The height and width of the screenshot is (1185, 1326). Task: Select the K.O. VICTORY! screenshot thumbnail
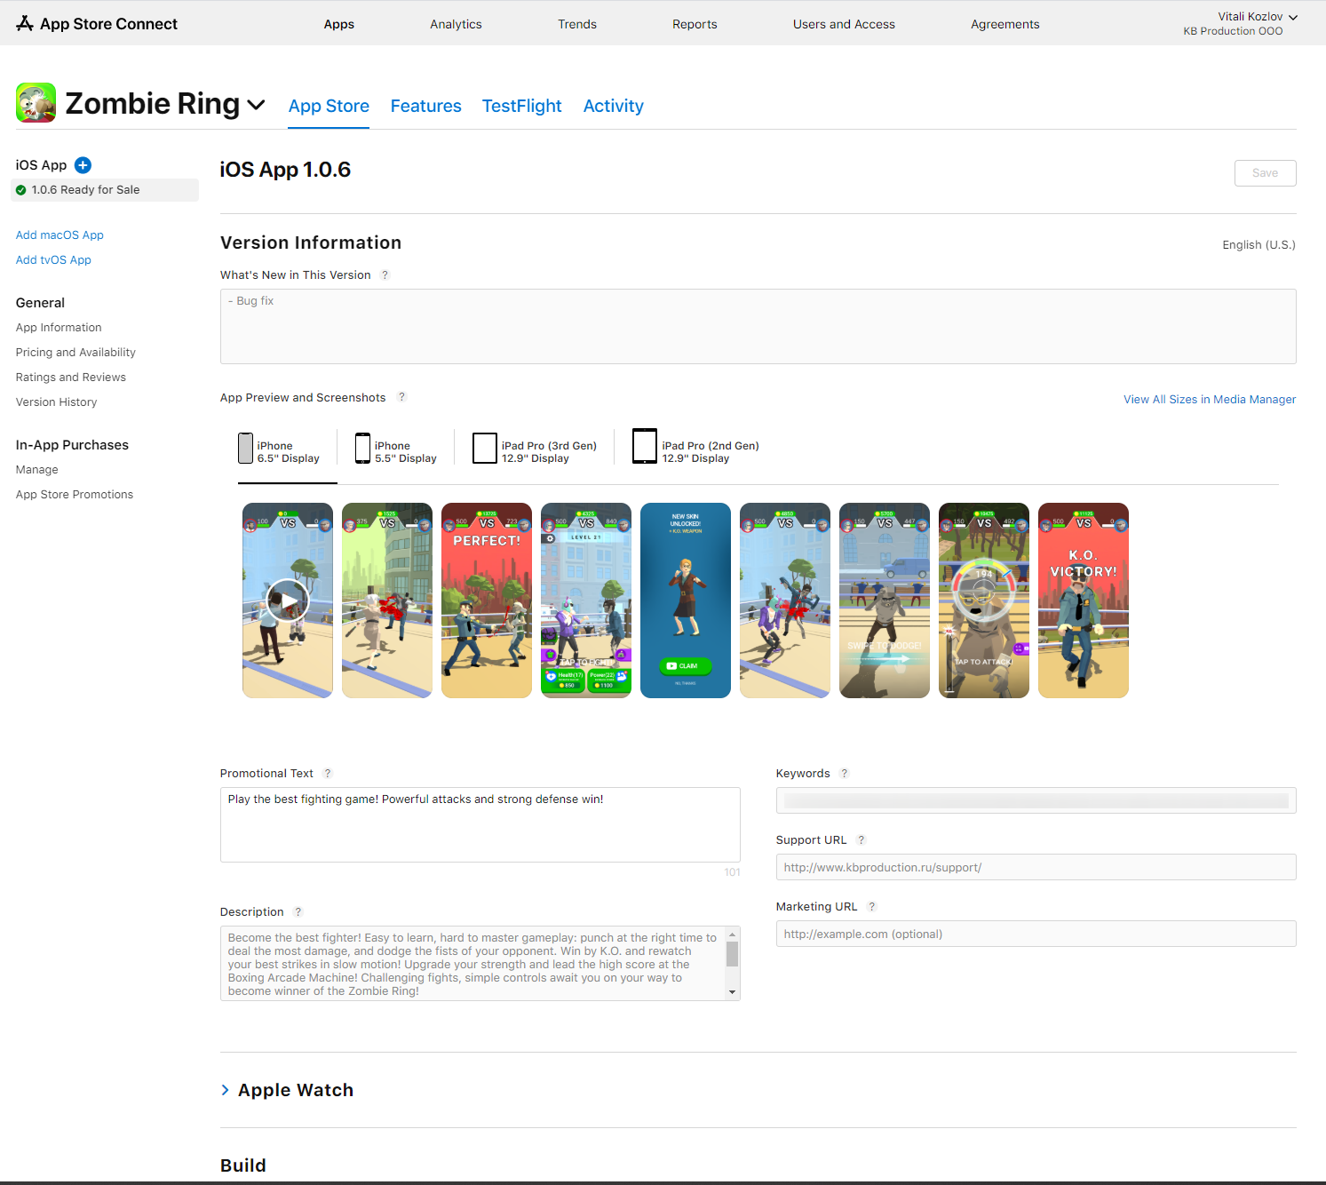pos(1084,600)
